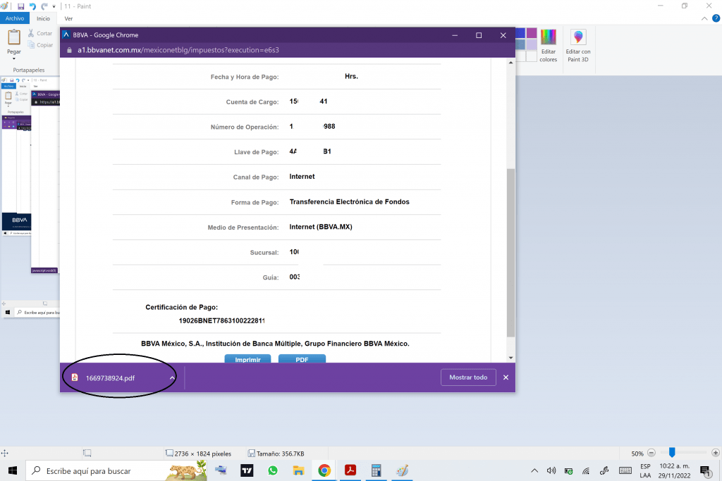Click the a1.bbvanet.com.mx URL address bar
Image resolution: width=722 pixels, height=481 pixels.
point(178,50)
